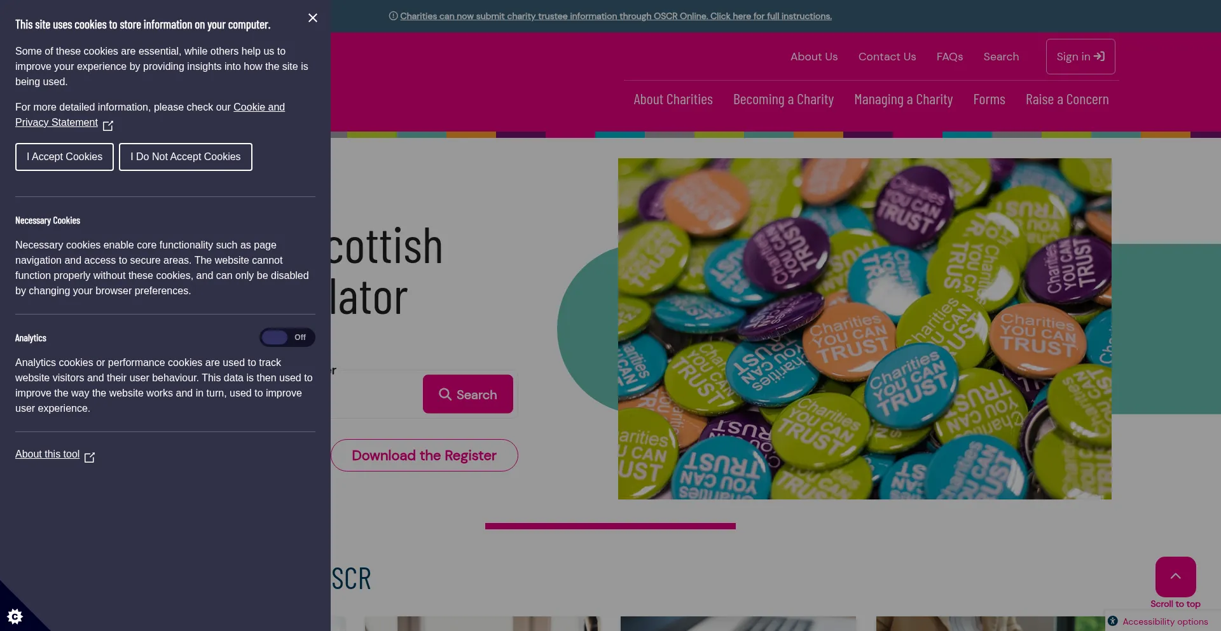Open cookie settings gear icon in the corner

(x=15, y=616)
